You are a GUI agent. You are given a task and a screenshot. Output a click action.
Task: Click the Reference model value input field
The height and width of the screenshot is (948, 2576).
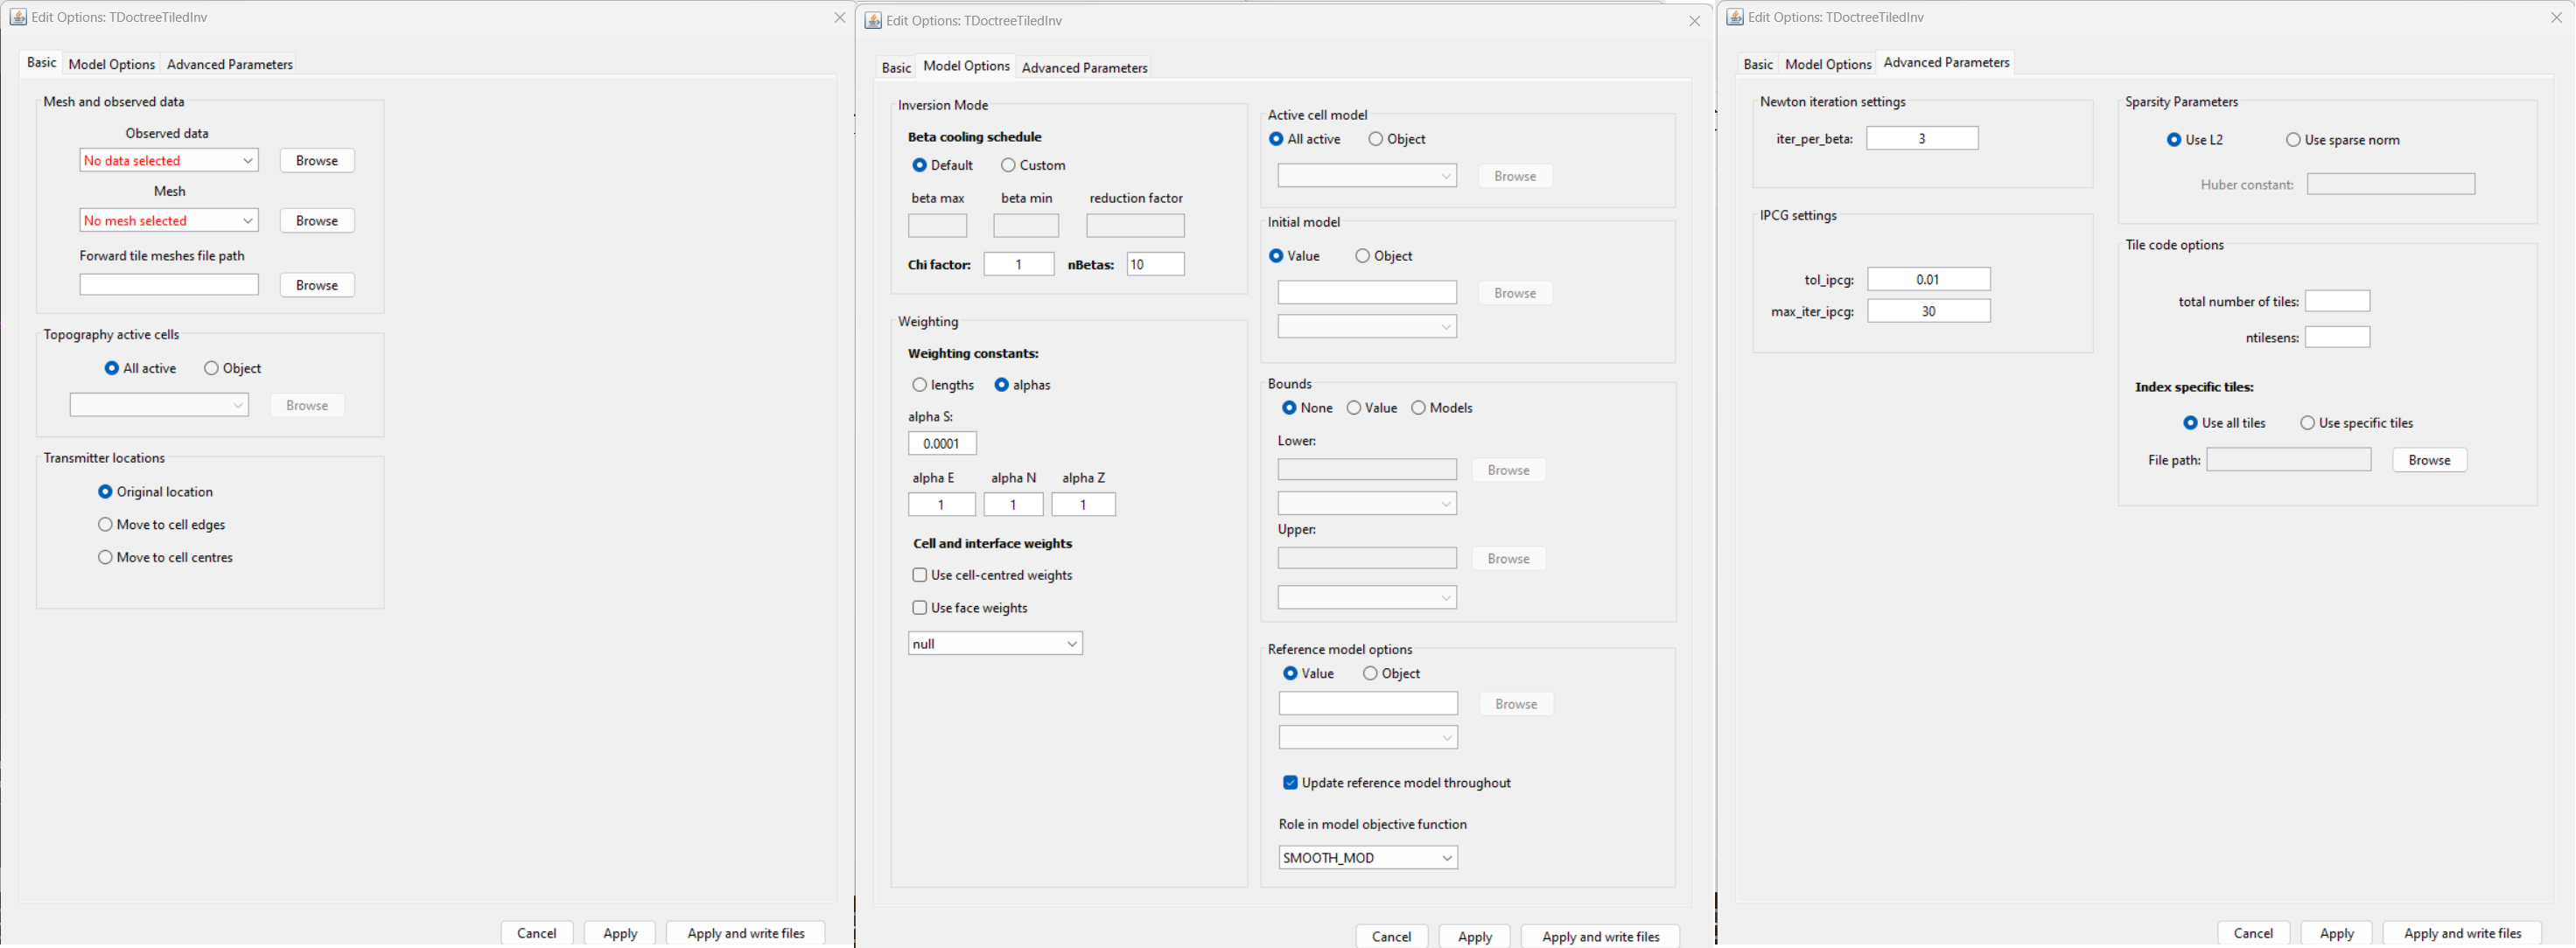click(1368, 703)
